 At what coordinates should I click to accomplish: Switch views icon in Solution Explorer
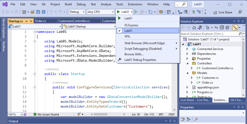200,28
